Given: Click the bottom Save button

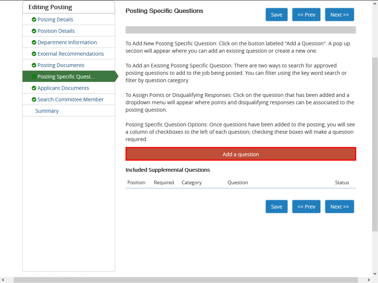Looking at the screenshot, I should point(276,207).
